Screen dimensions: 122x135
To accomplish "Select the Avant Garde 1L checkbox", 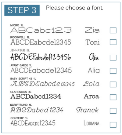I will [113, 71].
